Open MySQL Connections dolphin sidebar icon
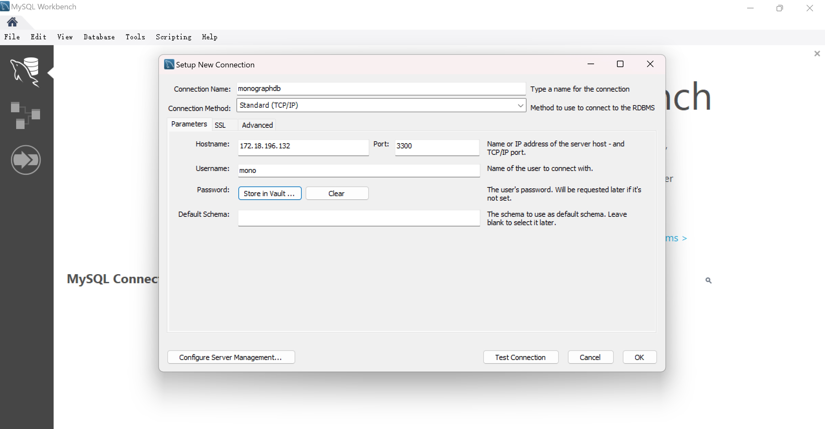This screenshot has height=429, width=825. pos(25,72)
